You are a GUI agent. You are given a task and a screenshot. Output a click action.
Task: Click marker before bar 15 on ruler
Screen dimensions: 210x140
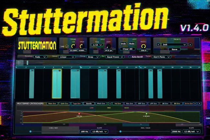pyautogui.click(x=141, y=67)
